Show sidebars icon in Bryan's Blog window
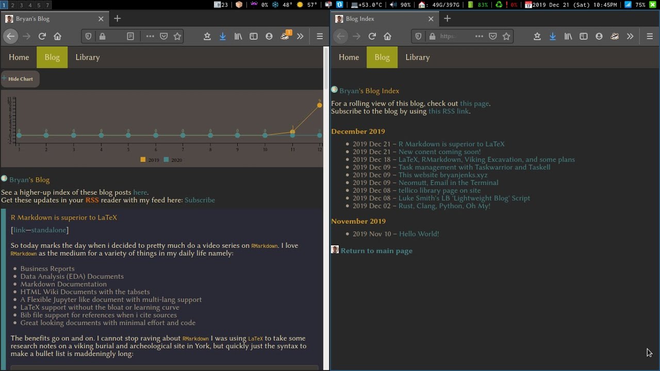 tap(254, 37)
